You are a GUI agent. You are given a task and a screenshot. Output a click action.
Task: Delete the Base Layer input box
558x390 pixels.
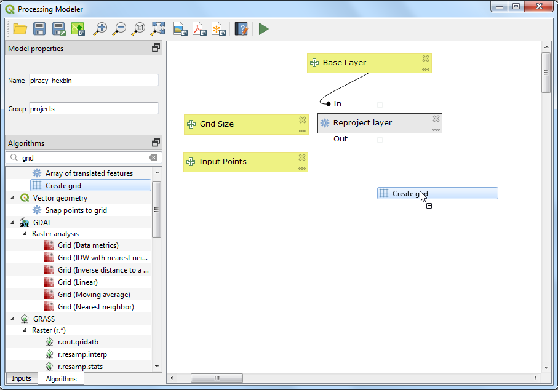[425, 58]
